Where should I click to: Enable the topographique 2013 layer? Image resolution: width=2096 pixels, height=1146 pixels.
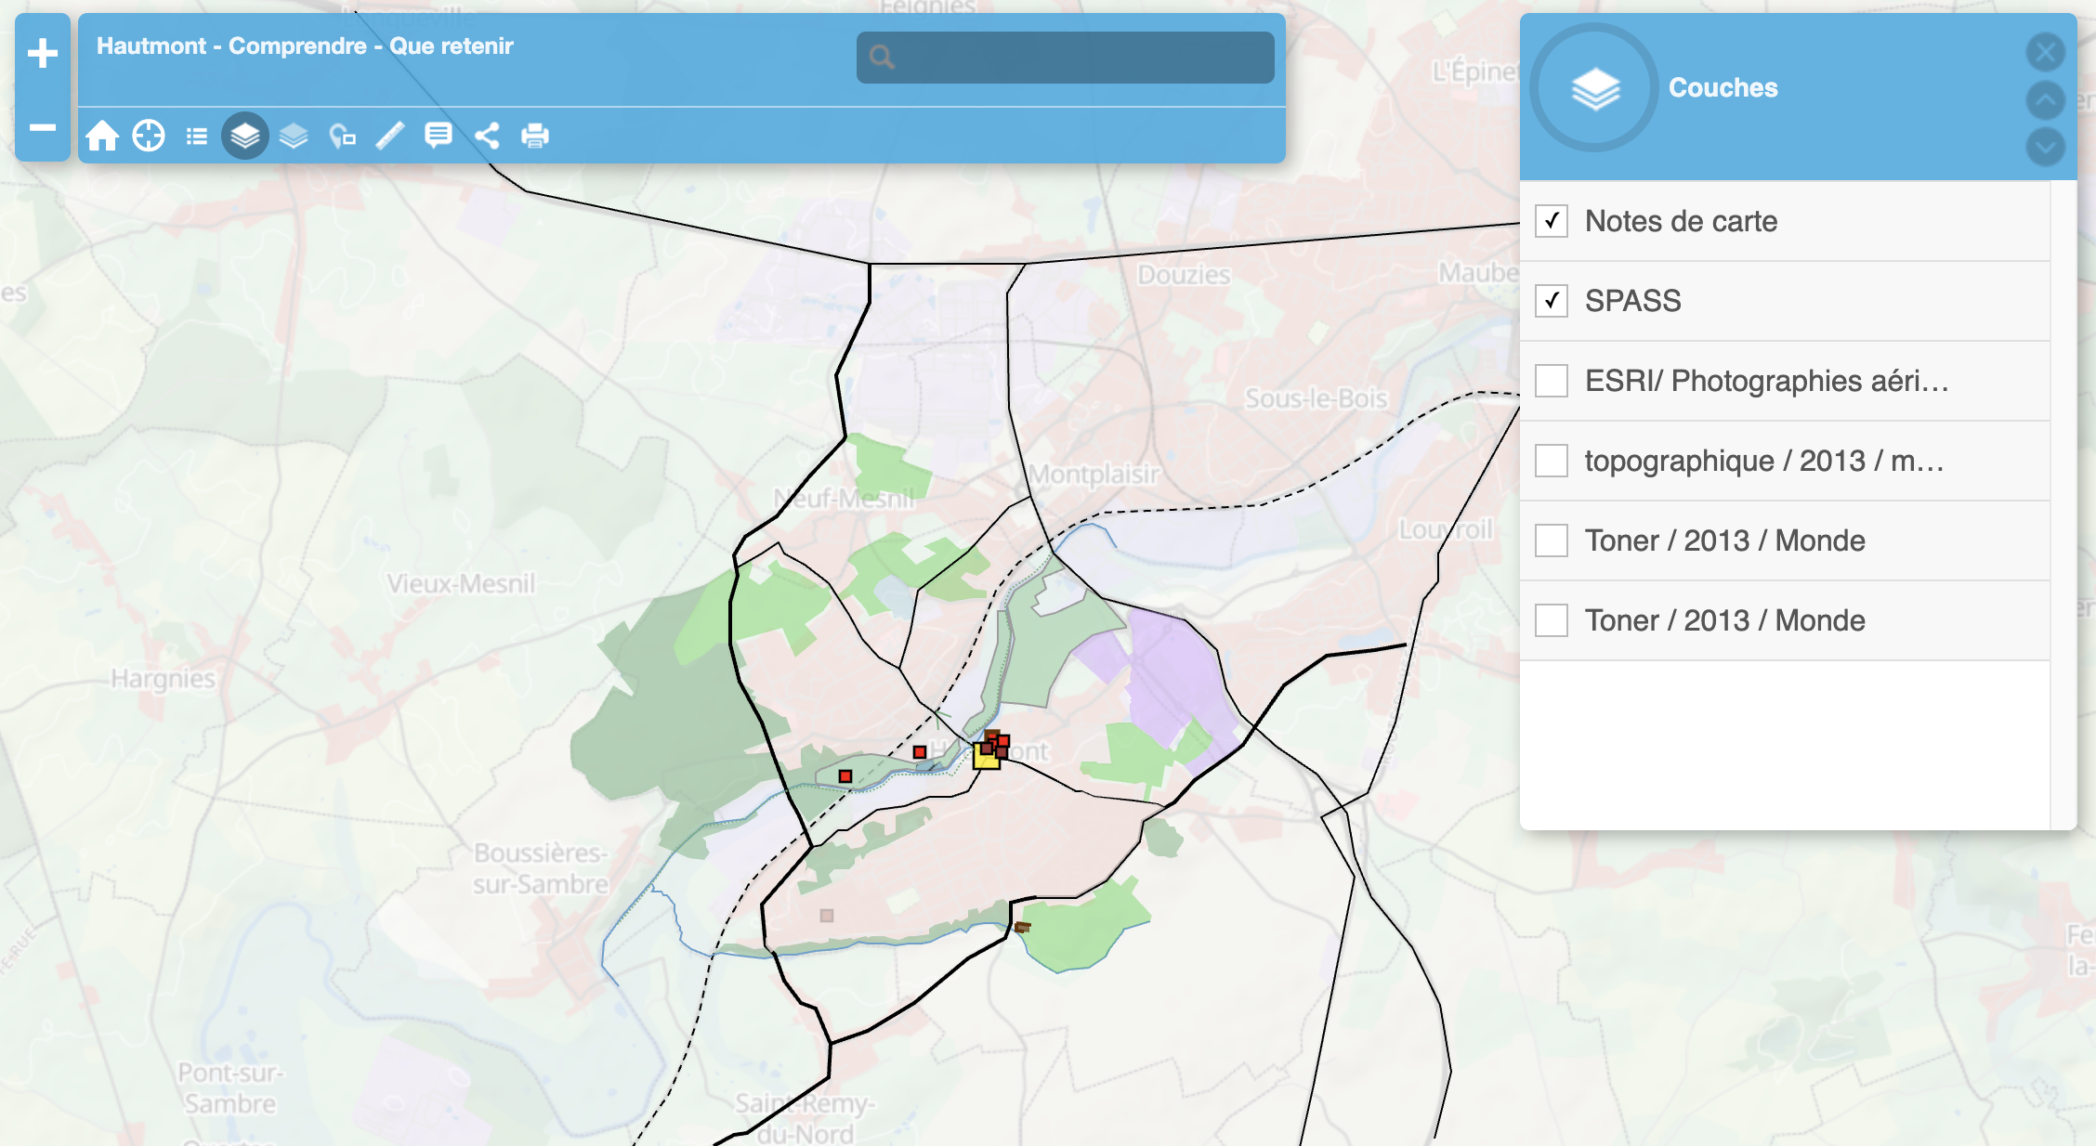point(1552,461)
